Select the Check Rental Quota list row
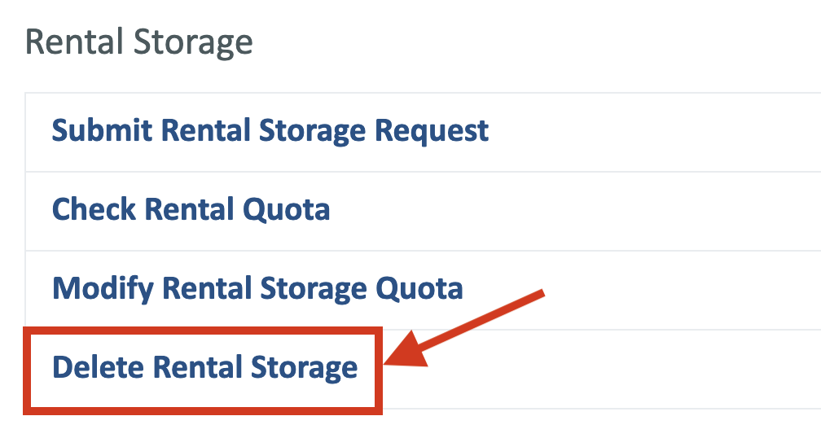This screenshot has height=438, width=821. tap(423, 212)
